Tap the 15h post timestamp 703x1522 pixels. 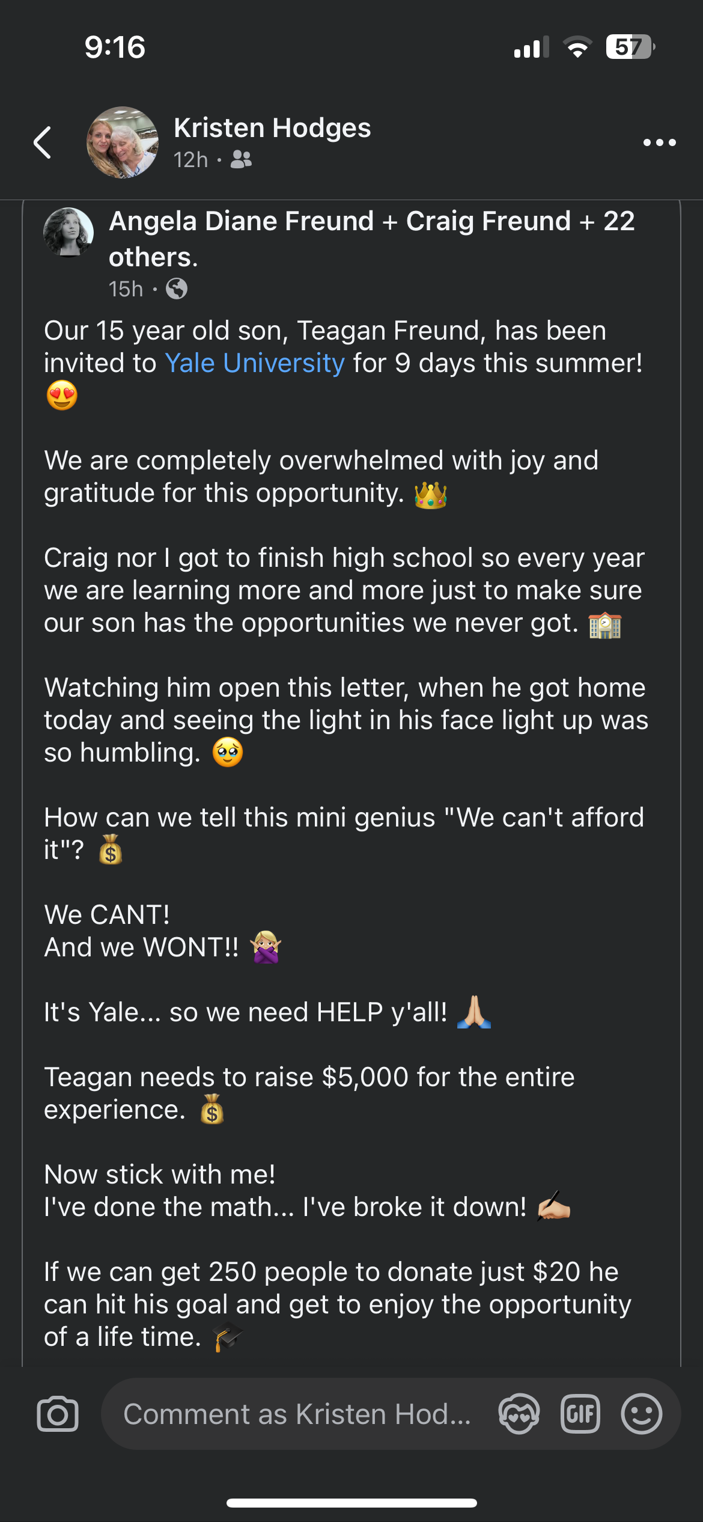pos(126,289)
